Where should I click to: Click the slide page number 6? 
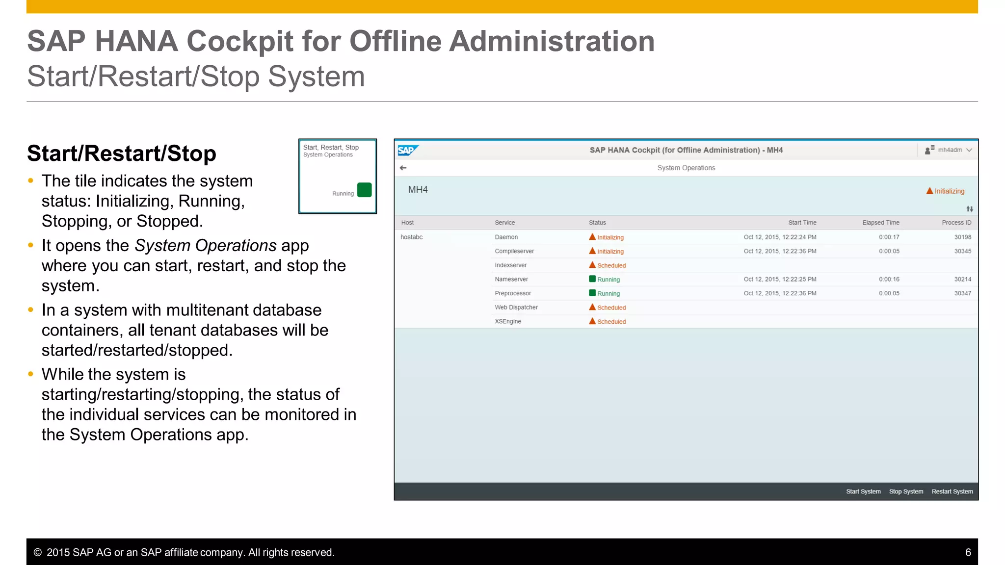point(968,552)
